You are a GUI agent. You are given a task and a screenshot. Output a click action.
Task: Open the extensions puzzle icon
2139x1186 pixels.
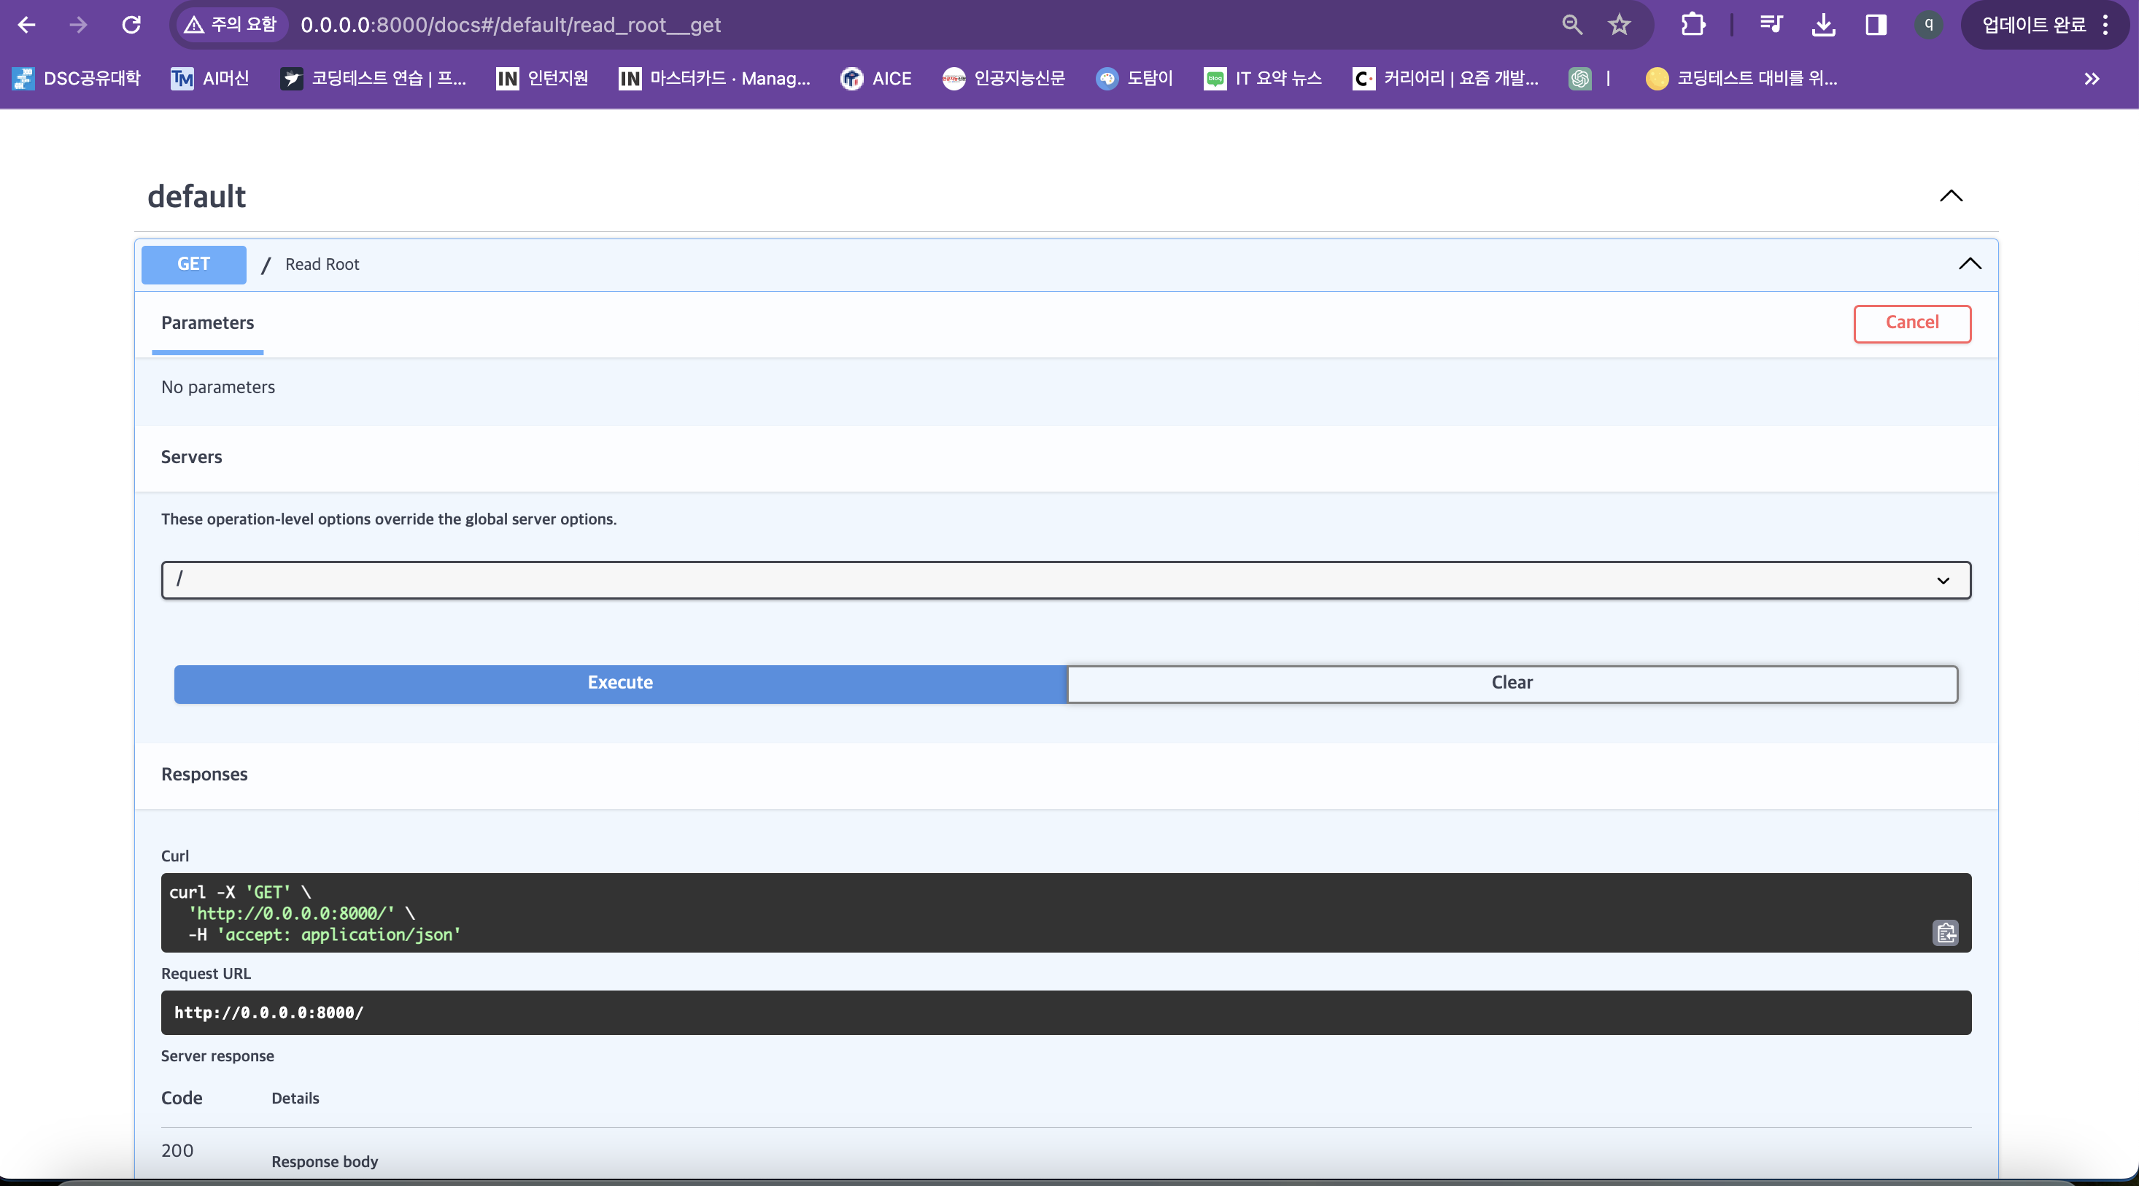click(x=1693, y=25)
